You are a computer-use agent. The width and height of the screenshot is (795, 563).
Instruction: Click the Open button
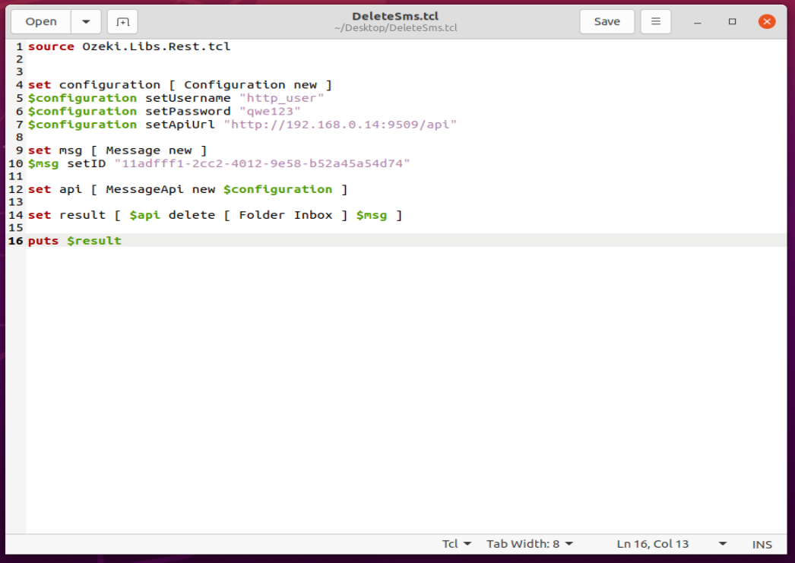tap(41, 22)
